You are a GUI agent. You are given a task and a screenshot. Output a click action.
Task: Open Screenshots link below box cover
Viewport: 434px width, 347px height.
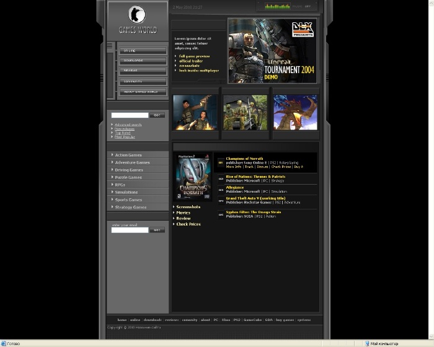(x=188, y=207)
